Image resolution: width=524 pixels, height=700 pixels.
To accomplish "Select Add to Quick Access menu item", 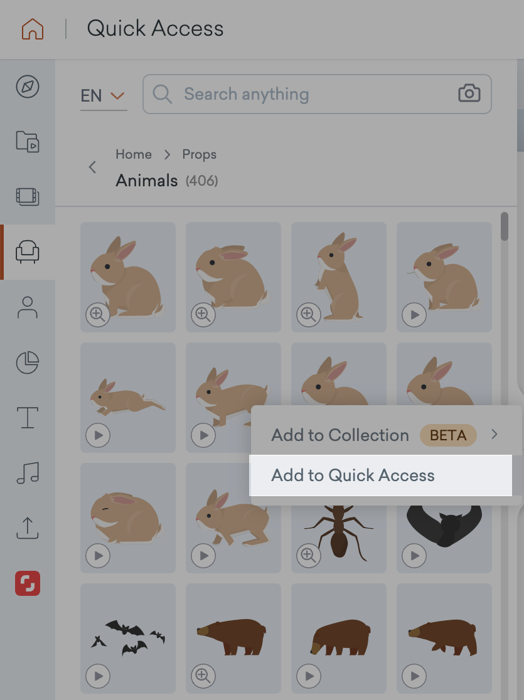I will [x=353, y=475].
